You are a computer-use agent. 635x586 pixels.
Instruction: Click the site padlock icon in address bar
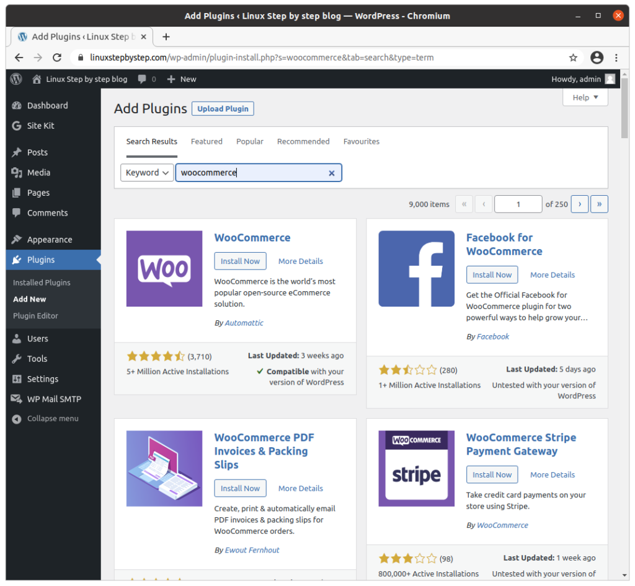pyautogui.click(x=81, y=58)
